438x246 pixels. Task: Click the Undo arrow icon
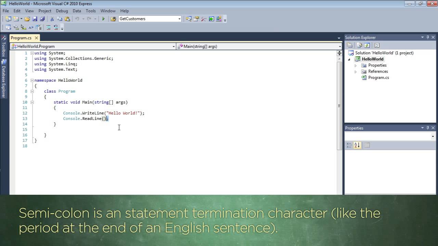(x=77, y=19)
